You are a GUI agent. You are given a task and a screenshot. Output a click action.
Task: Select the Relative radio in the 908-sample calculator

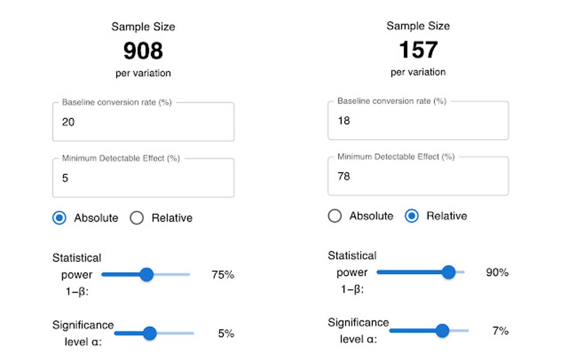pos(137,218)
